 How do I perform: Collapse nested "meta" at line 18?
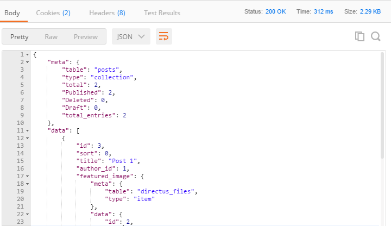click(x=28, y=184)
